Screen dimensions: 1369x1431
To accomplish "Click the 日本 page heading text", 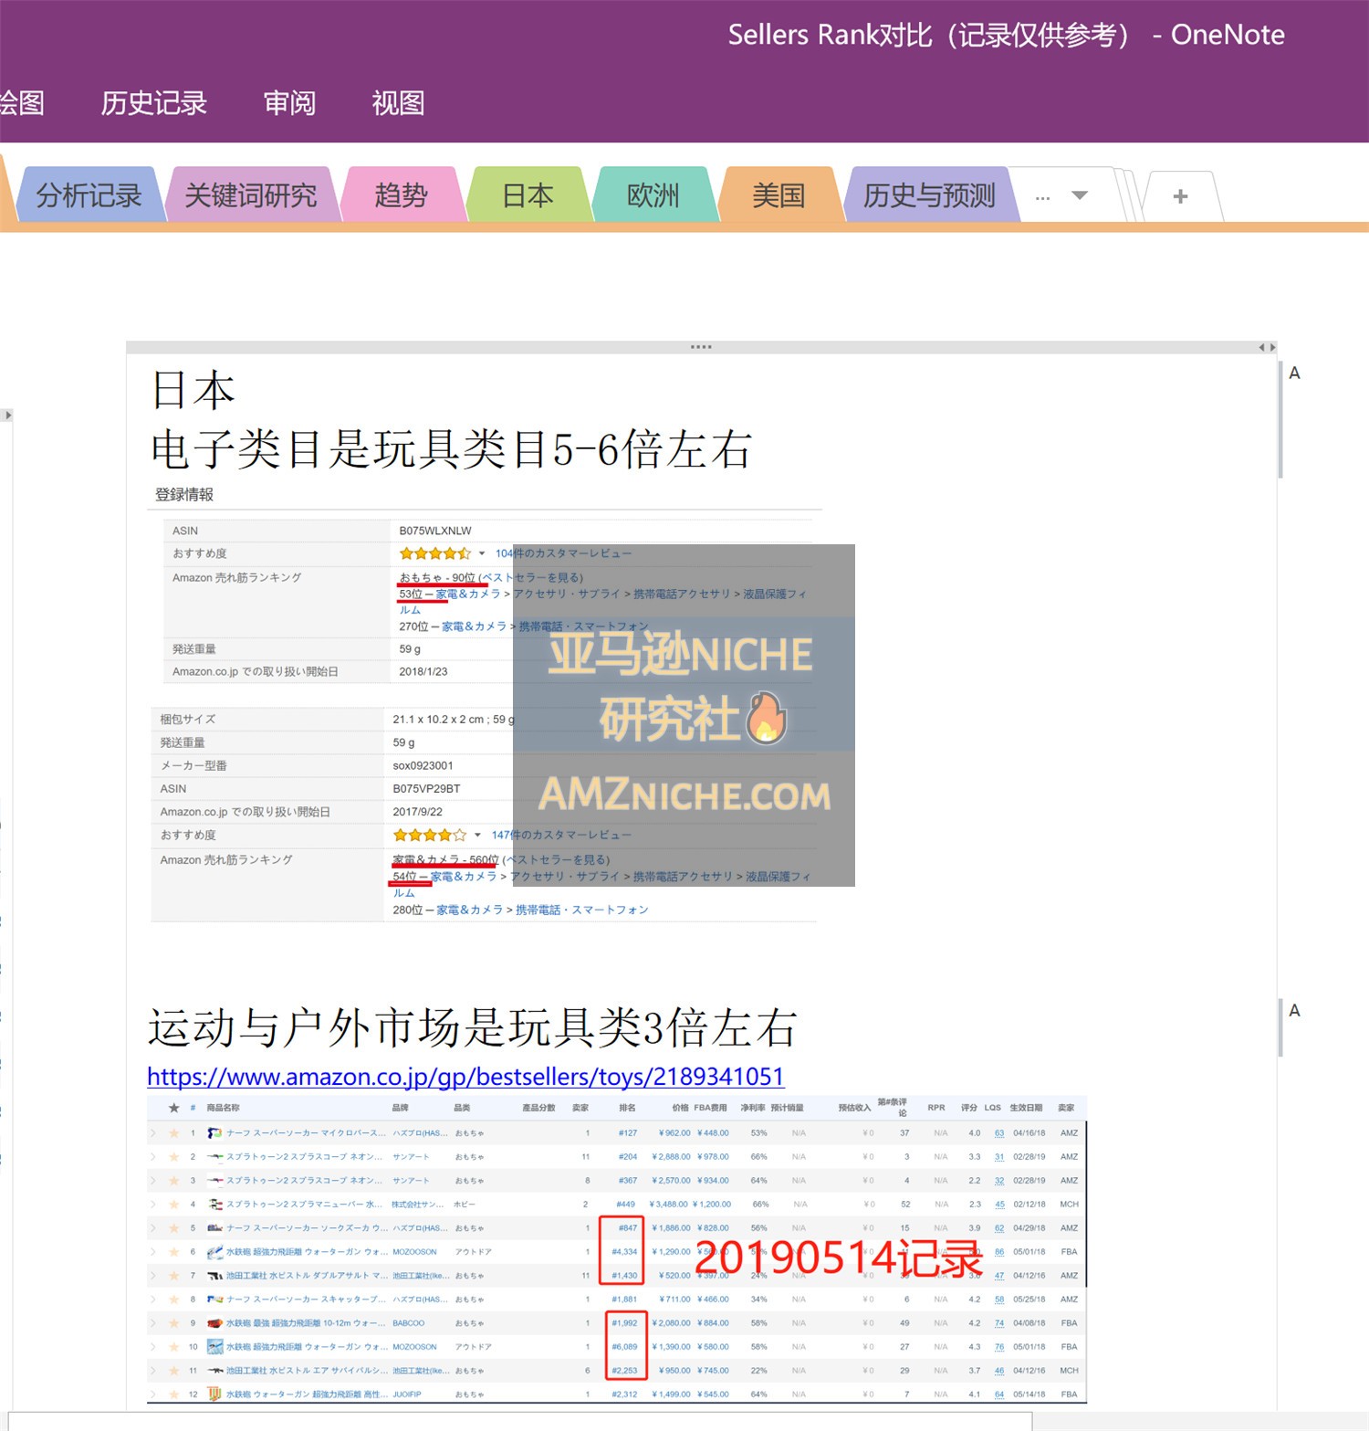I will tap(193, 391).
